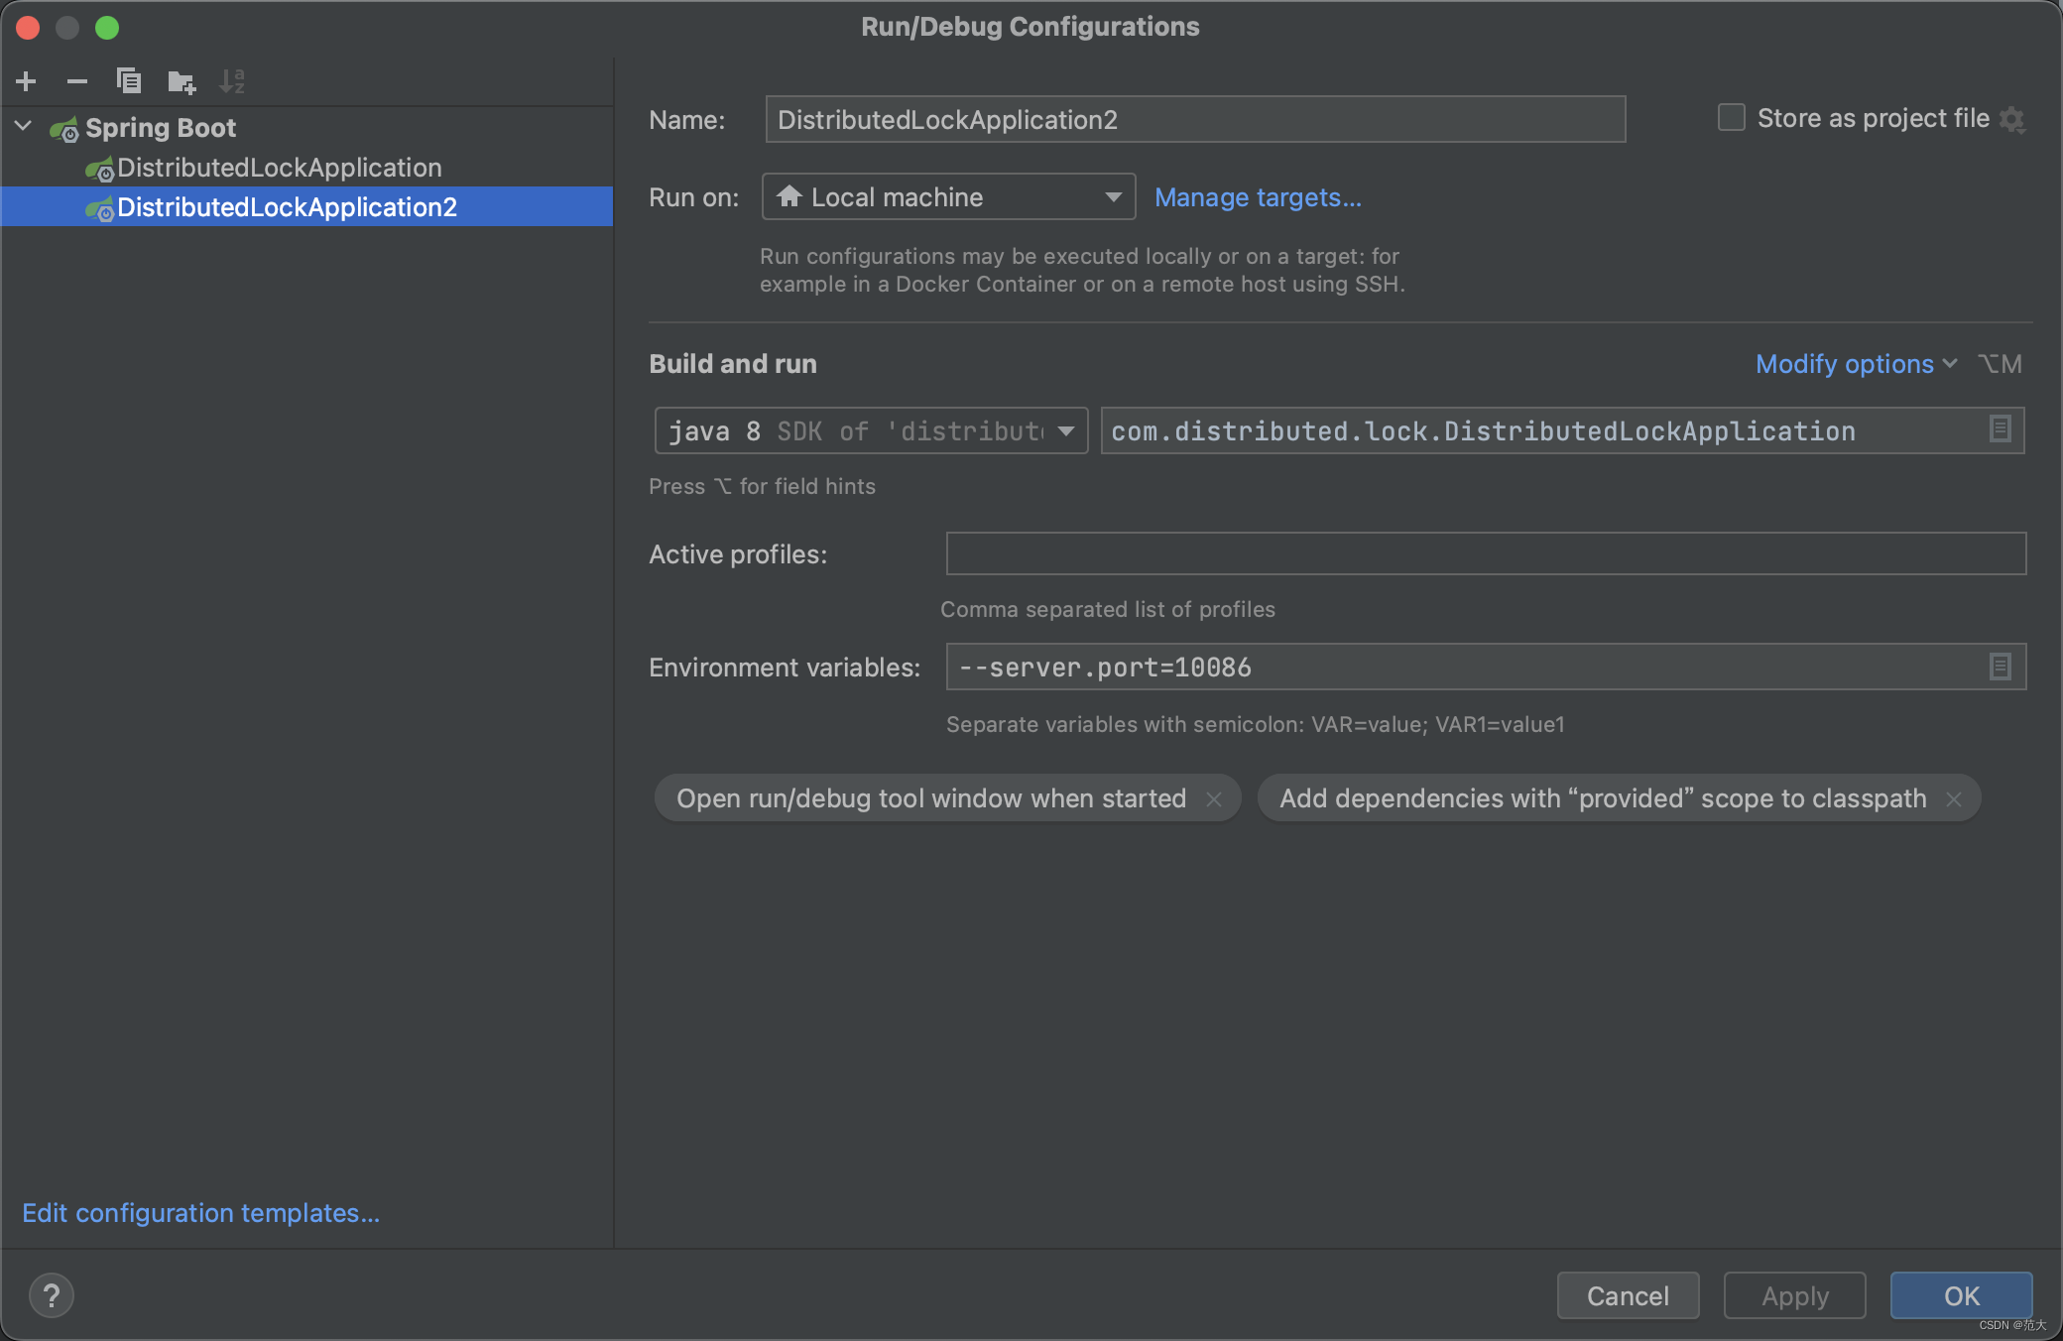The width and height of the screenshot is (2063, 1341).
Task: Click the 'Comma separated list of profiles' hint
Action: pos(1108,609)
